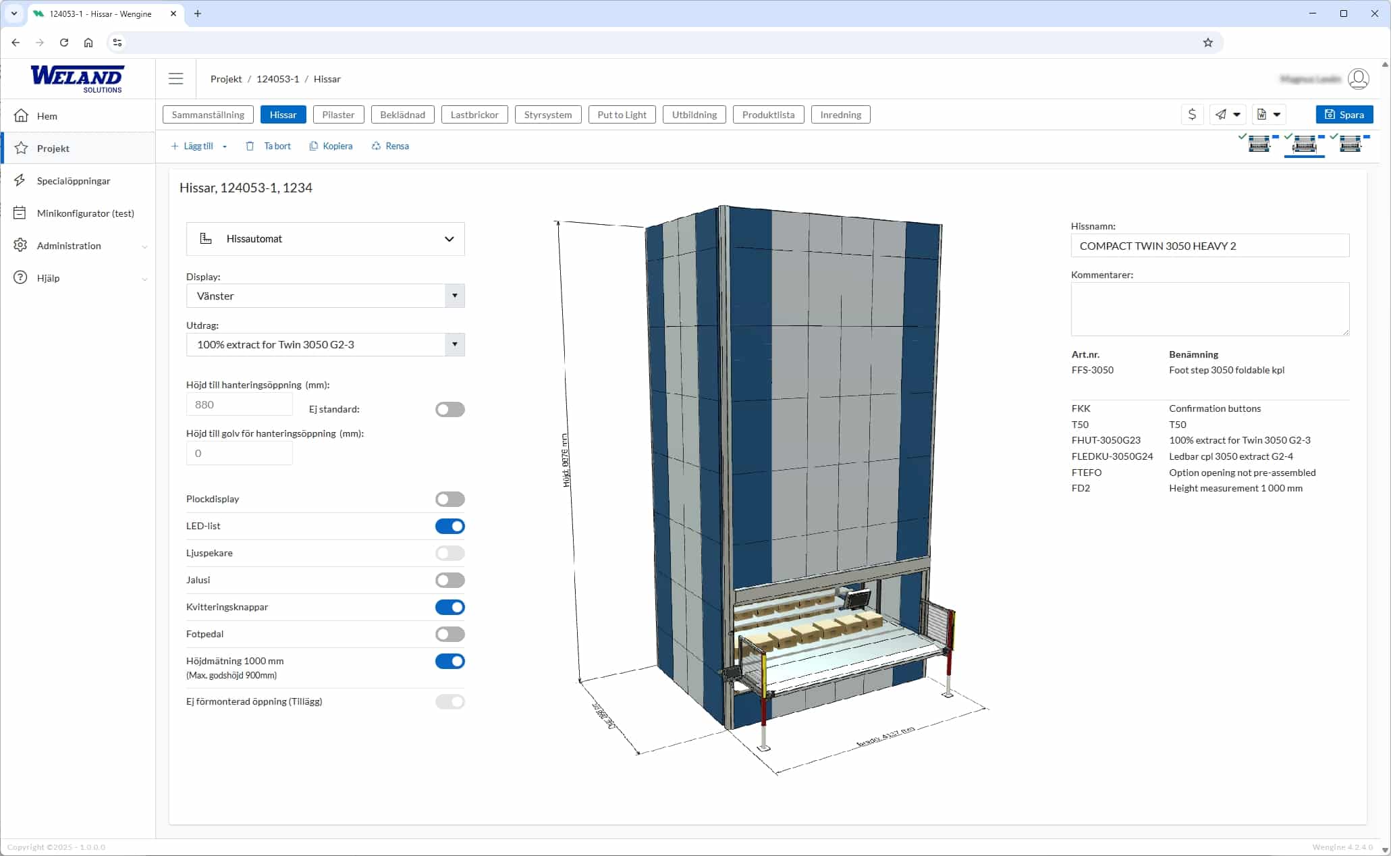Image resolution: width=1391 pixels, height=856 pixels.
Task: Click the Hissautomat lift type icon
Action: [x=206, y=238]
